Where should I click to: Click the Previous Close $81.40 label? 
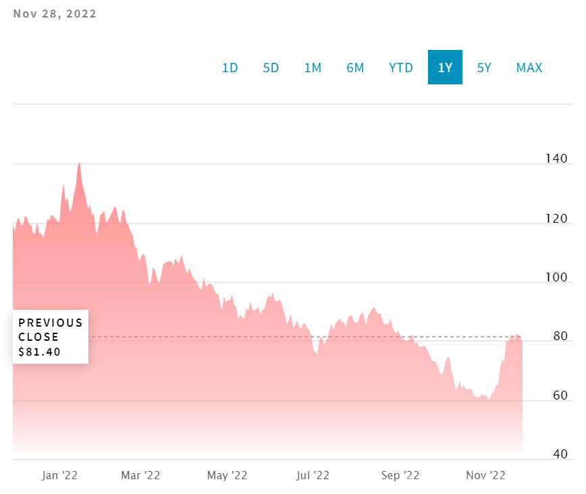coord(51,337)
